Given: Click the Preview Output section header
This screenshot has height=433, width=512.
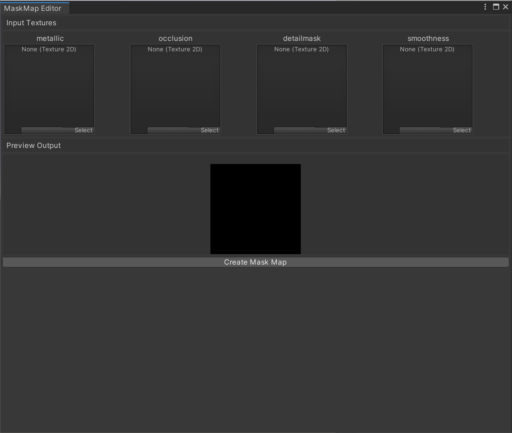Looking at the screenshot, I should click(x=33, y=145).
